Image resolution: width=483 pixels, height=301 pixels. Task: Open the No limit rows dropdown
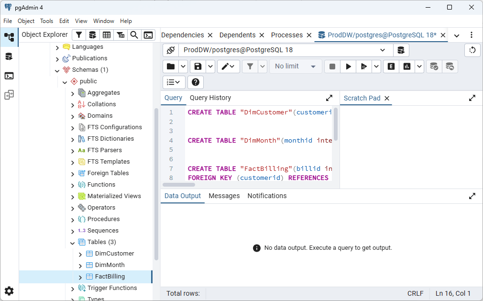296,67
